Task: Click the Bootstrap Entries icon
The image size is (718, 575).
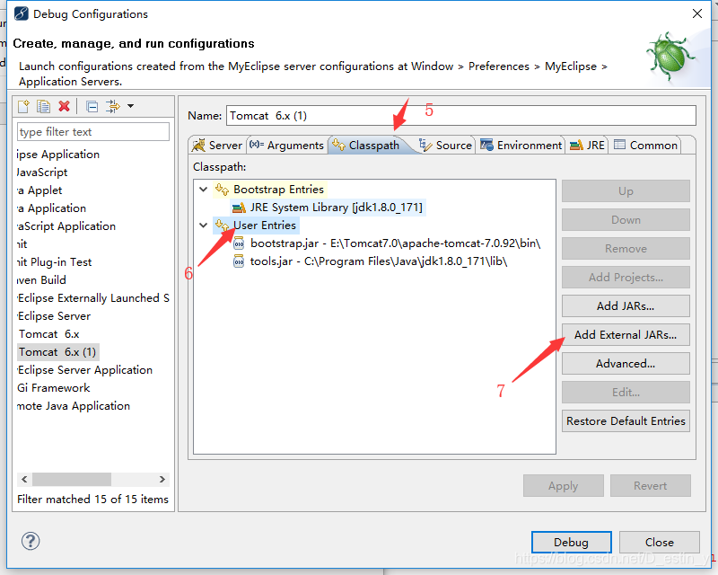Action: tap(222, 190)
